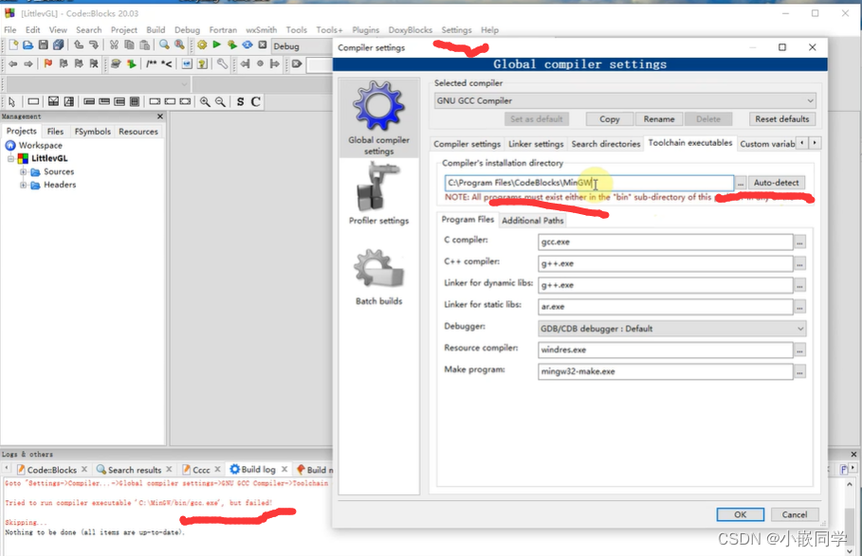This screenshot has width=862, height=556.
Task: Expand the Headers folder in project tree
Action: pos(23,185)
